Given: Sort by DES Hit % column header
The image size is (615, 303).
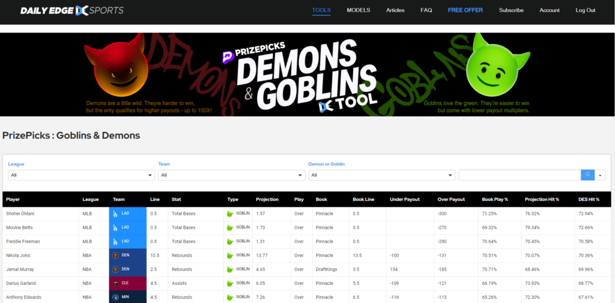Looking at the screenshot, I should click(x=589, y=200).
